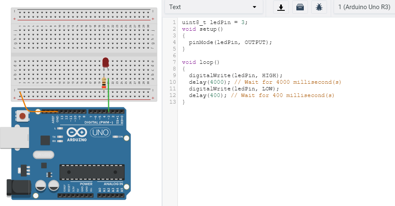This screenshot has height=206, width=395.
Task: Select the red LED on the breadboard
Action: (105, 63)
